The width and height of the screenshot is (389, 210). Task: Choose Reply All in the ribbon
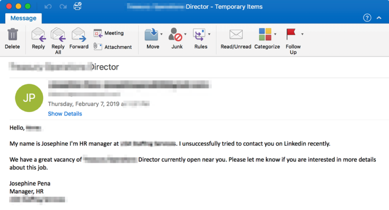click(x=58, y=41)
